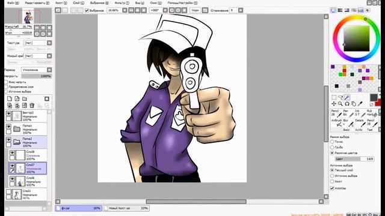Open the Текстура dropdown
Screen dimensions: 385x216
49,43
